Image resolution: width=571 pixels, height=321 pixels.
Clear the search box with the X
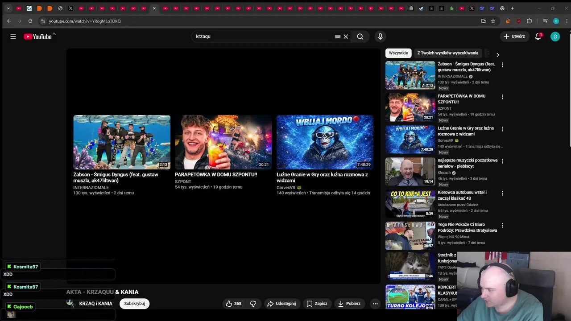tap(346, 37)
